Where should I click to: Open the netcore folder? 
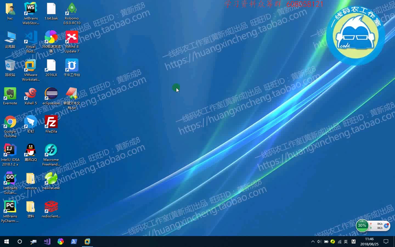pos(31,181)
